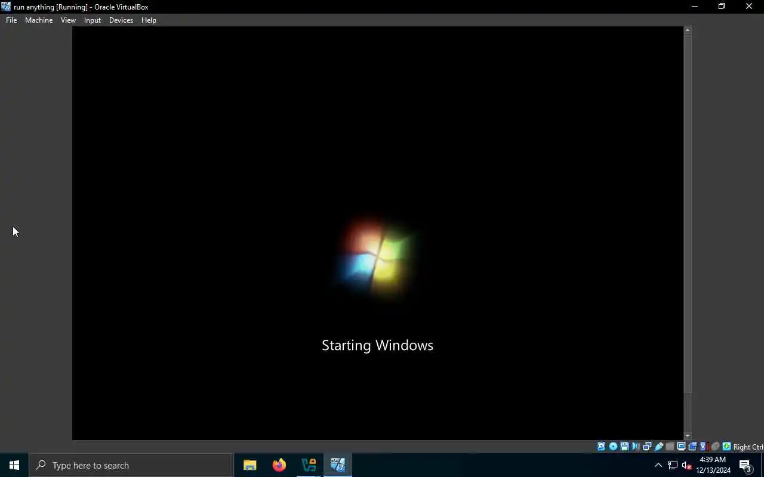
Task: Click the shared folders indicator icon
Action: point(670,447)
